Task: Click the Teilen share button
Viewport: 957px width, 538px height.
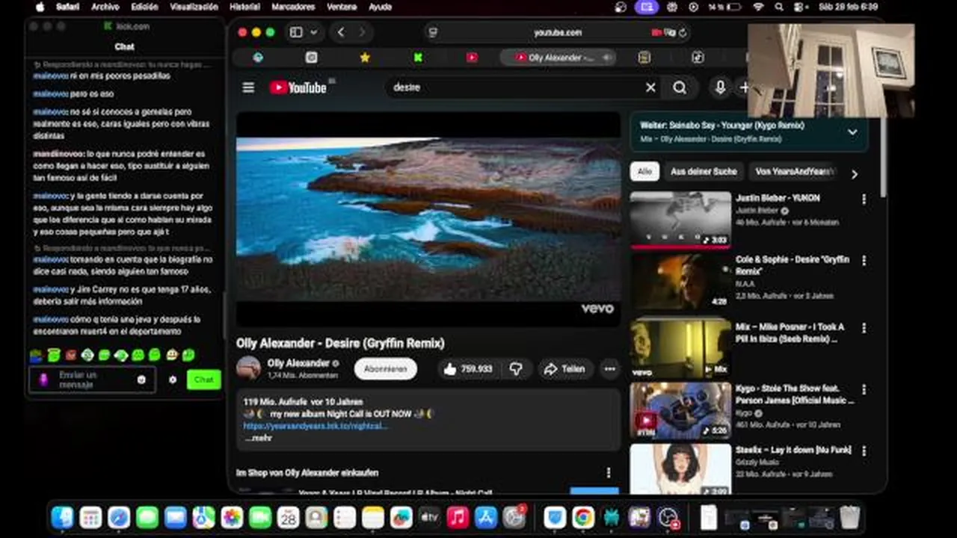Action: click(x=564, y=369)
